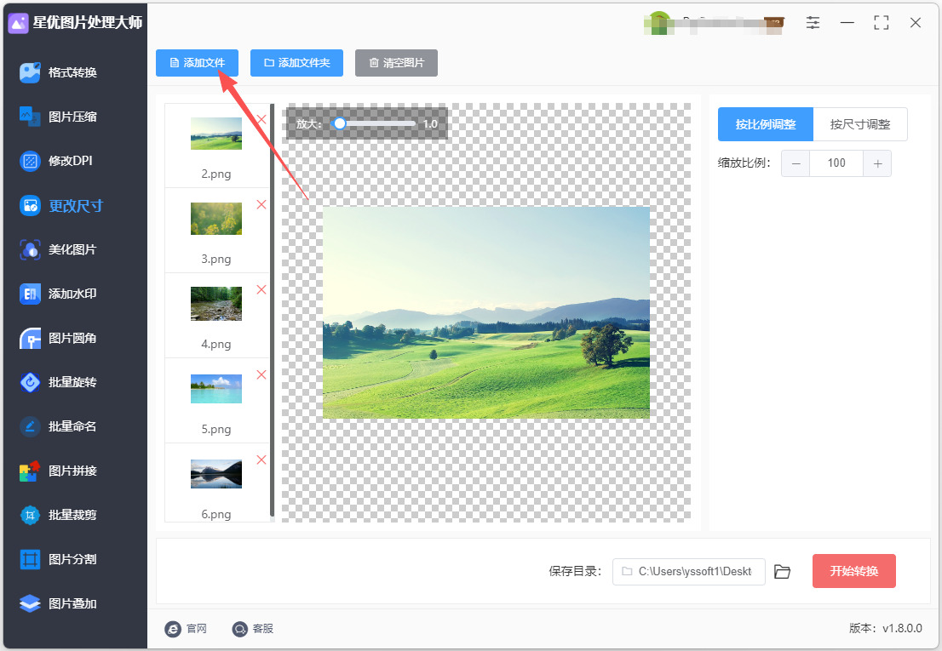Select the 3.png thumbnail
This screenshot has width=942, height=651.
(x=216, y=219)
